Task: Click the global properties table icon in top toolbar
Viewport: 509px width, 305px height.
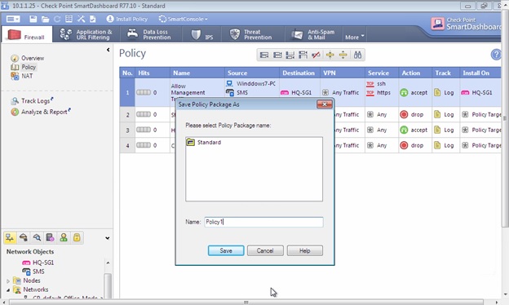Action: point(69,19)
